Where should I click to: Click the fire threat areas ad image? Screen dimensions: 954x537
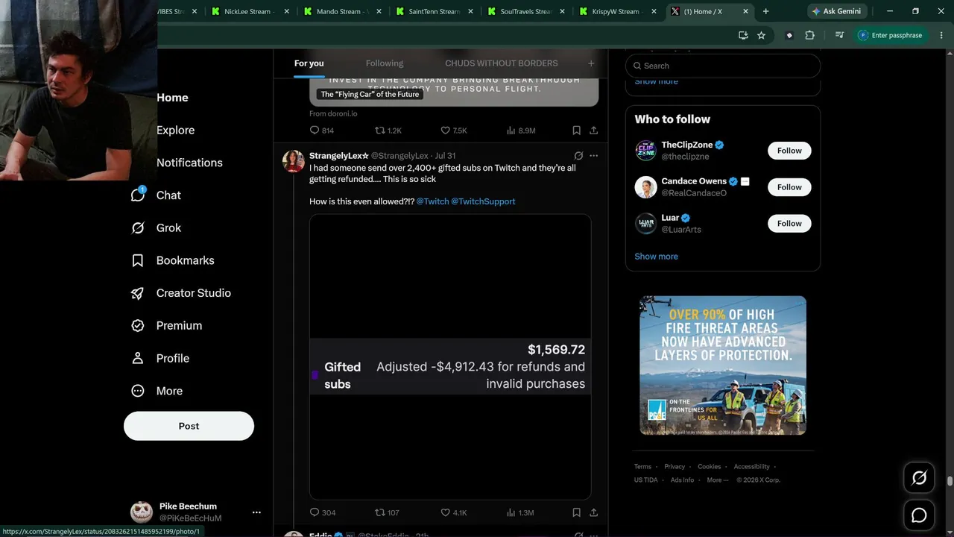click(723, 365)
